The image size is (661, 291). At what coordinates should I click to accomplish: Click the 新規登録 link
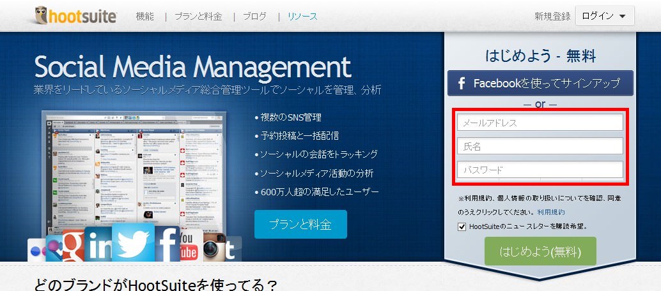[x=553, y=17]
